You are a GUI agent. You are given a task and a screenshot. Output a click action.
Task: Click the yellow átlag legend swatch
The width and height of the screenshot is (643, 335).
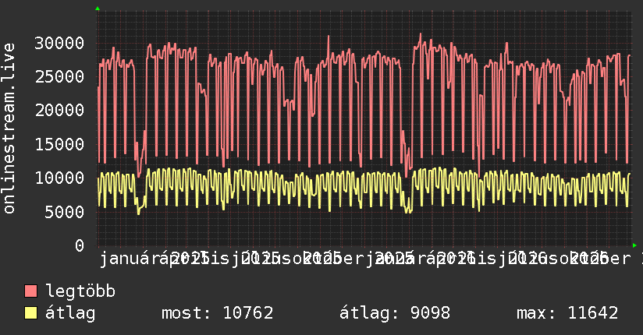click(30, 313)
